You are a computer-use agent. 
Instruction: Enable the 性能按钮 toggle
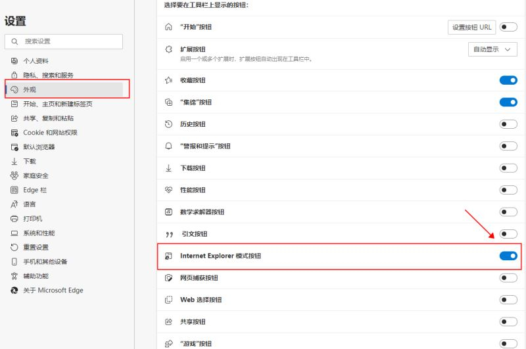[x=508, y=190]
